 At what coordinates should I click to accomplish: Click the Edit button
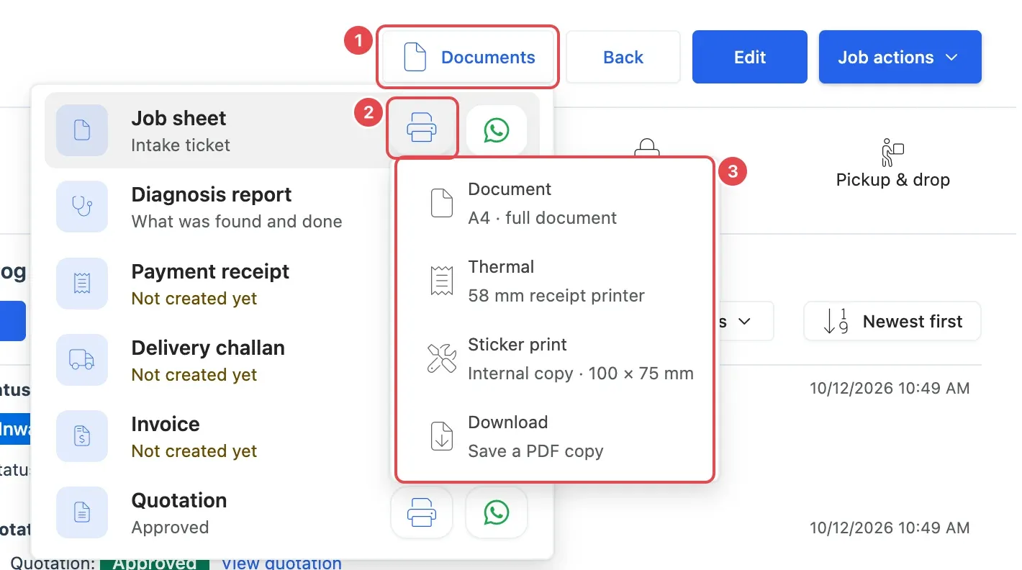[x=750, y=57]
